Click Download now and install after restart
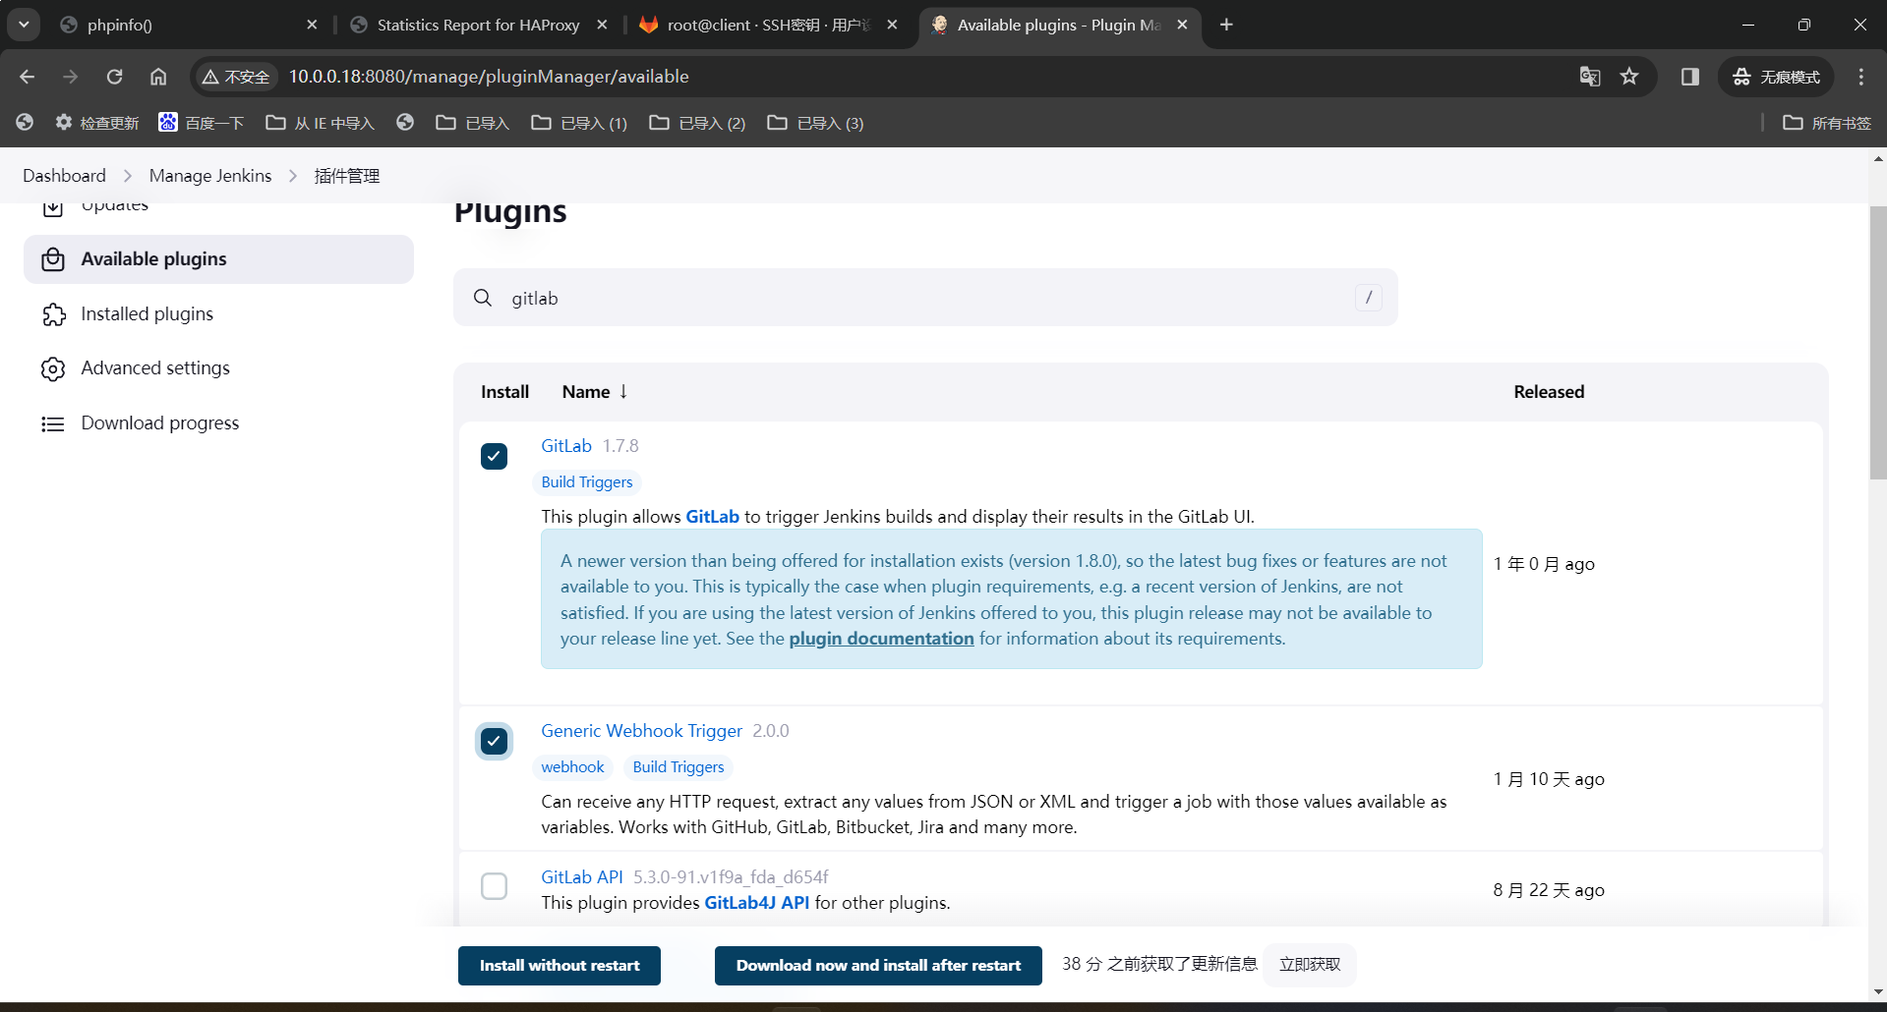 pyautogui.click(x=878, y=966)
